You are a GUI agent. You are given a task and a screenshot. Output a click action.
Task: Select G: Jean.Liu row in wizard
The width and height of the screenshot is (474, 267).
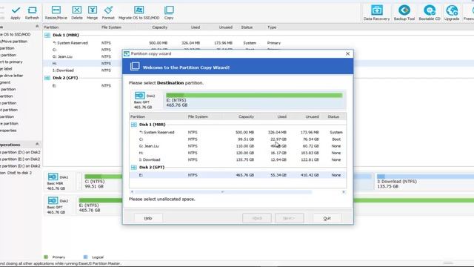238,146
